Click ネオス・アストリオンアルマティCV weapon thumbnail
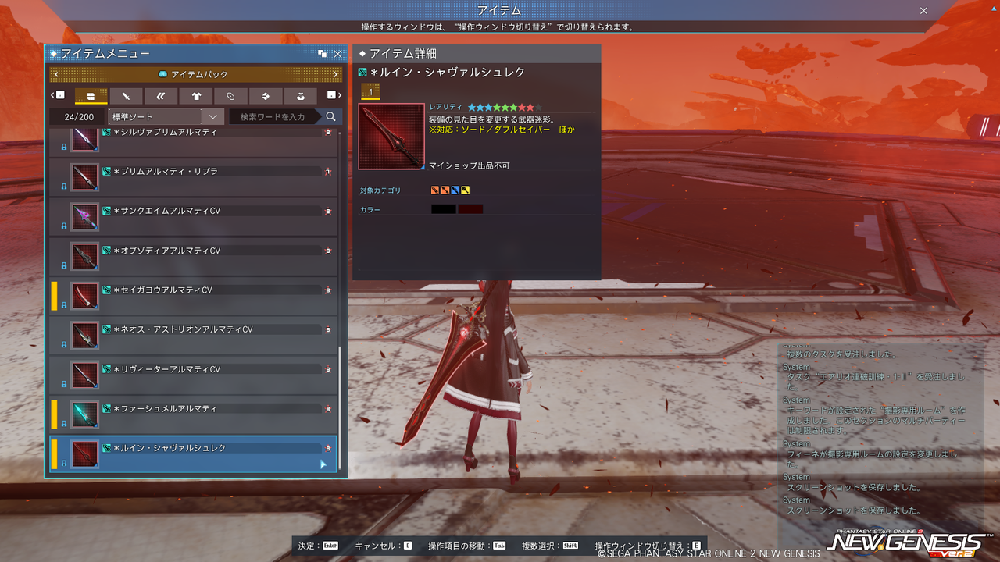Image resolution: width=1000 pixels, height=562 pixels. tap(84, 336)
